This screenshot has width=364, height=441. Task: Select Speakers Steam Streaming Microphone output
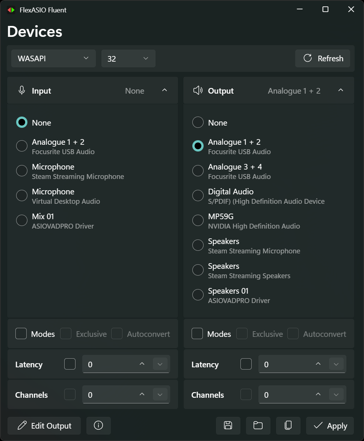(198, 245)
